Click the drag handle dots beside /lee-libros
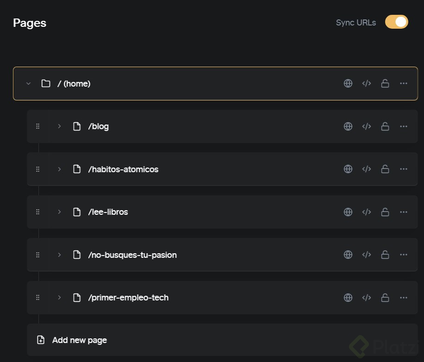The image size is (424, 362). (x=37, y=212)
